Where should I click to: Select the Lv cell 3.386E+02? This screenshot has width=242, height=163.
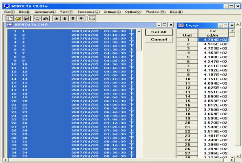tap(213, 154)
